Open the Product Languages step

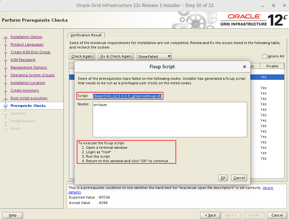[x=27, y=44]
